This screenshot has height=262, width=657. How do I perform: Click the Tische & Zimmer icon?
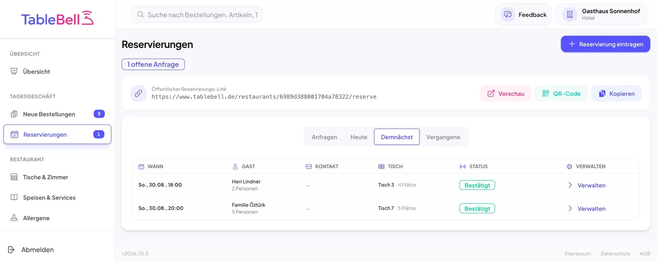pyautogui.click(x=14, y=177)
